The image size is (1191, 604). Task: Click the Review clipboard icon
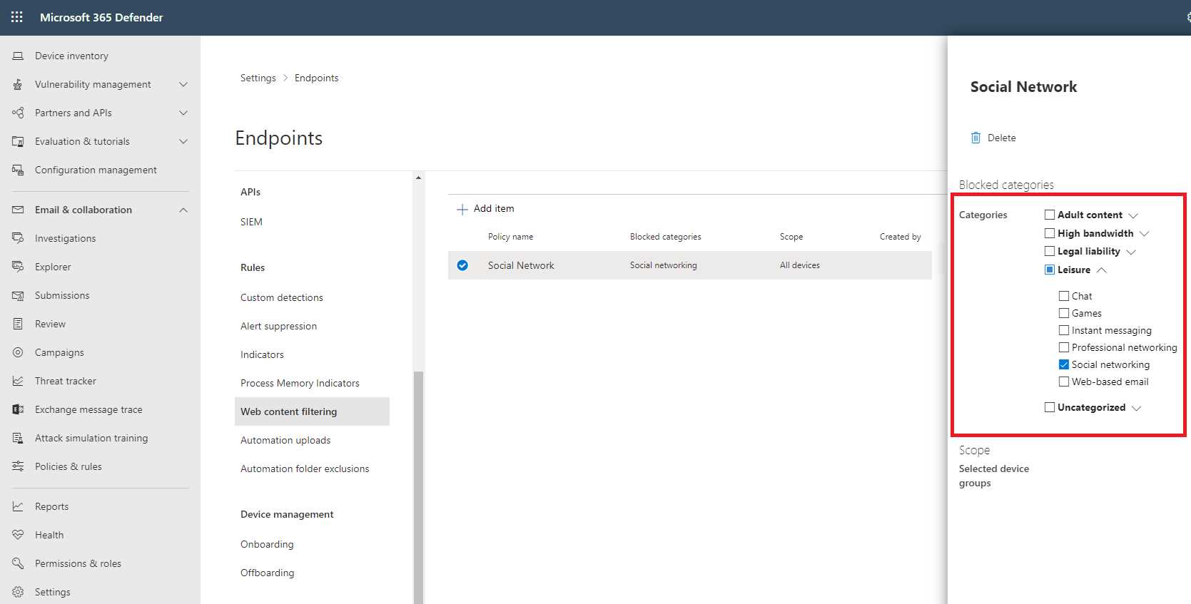click(18, 324)
